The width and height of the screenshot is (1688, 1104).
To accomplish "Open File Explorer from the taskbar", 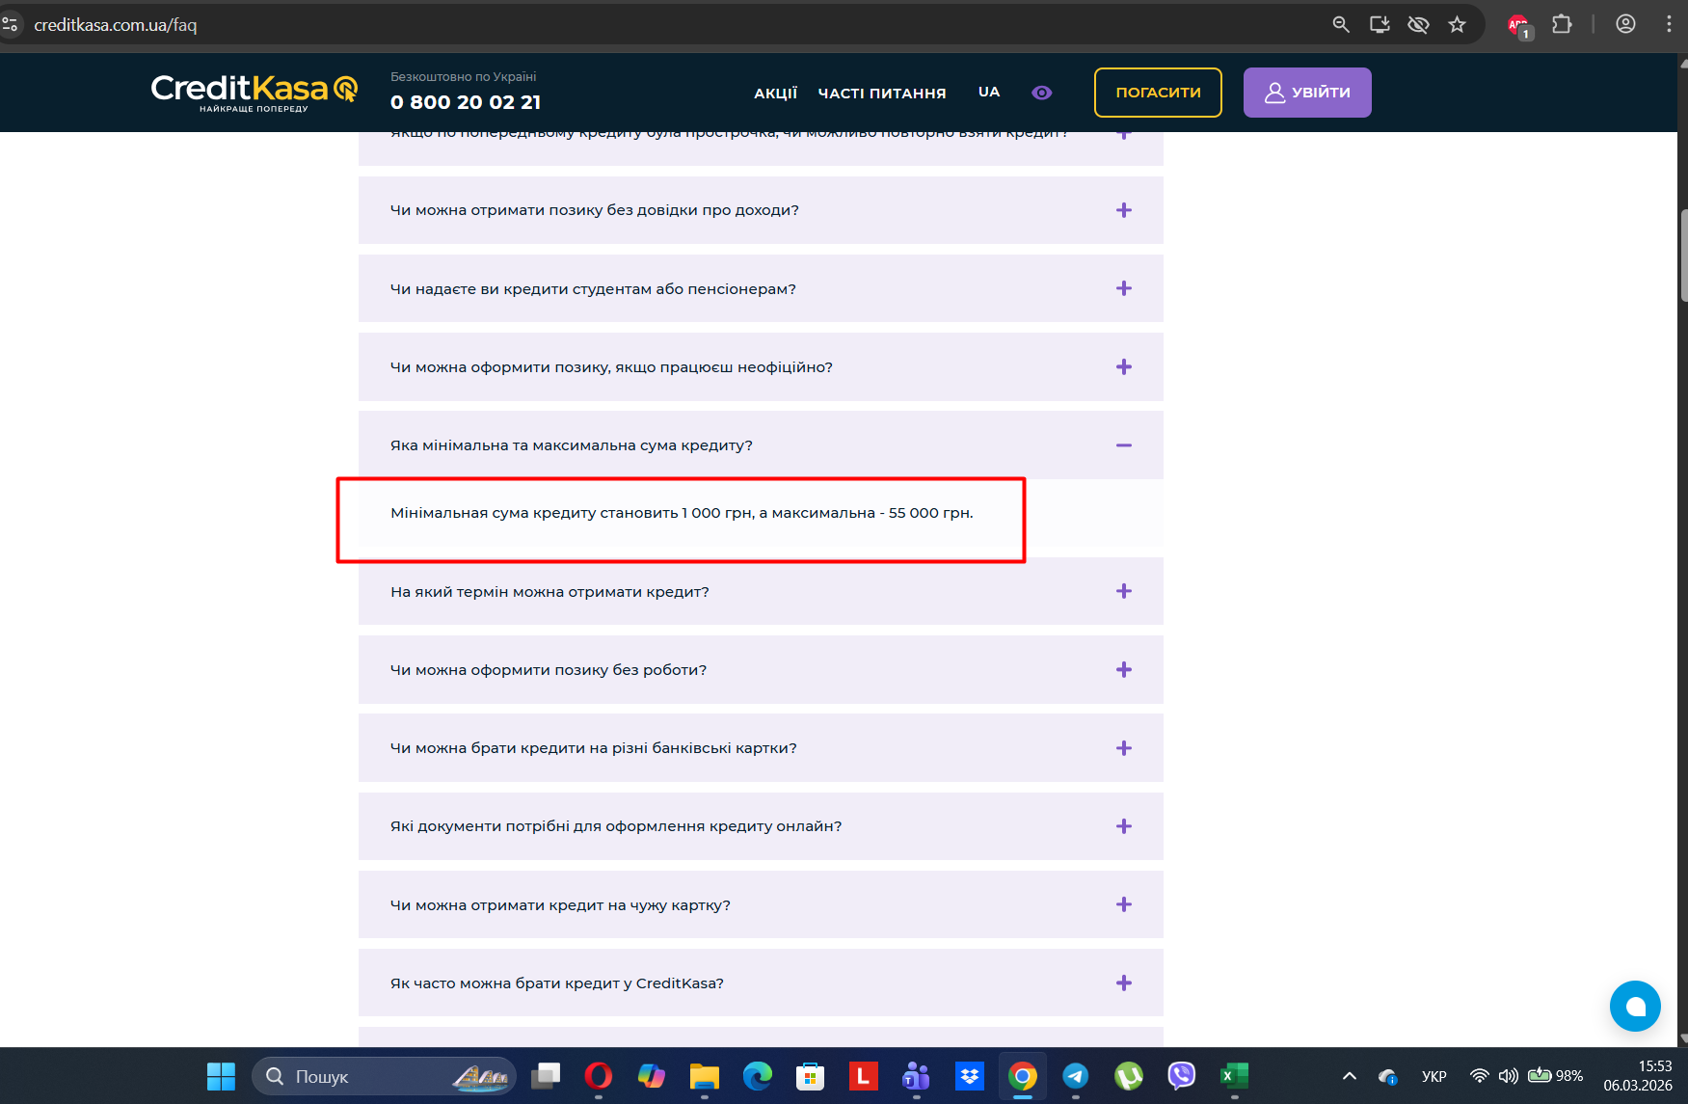I will click(x=705, y=1076).
